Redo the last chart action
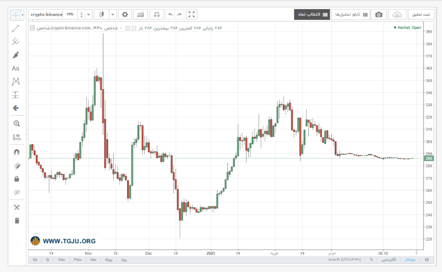 [179, 14]
